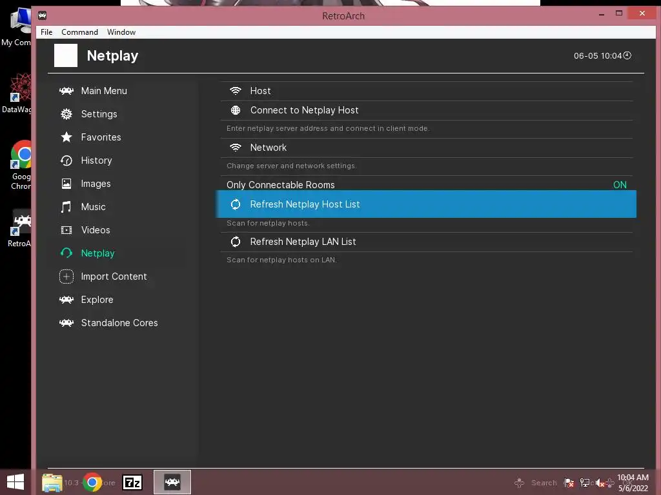Open Explore section in sidebar
The width and height of the screenshot is (661, 495).
[97, 300]
